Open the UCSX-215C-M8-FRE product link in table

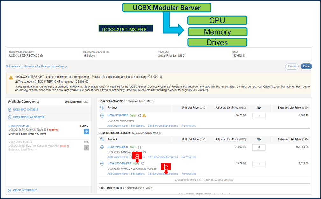click(119, 163)
